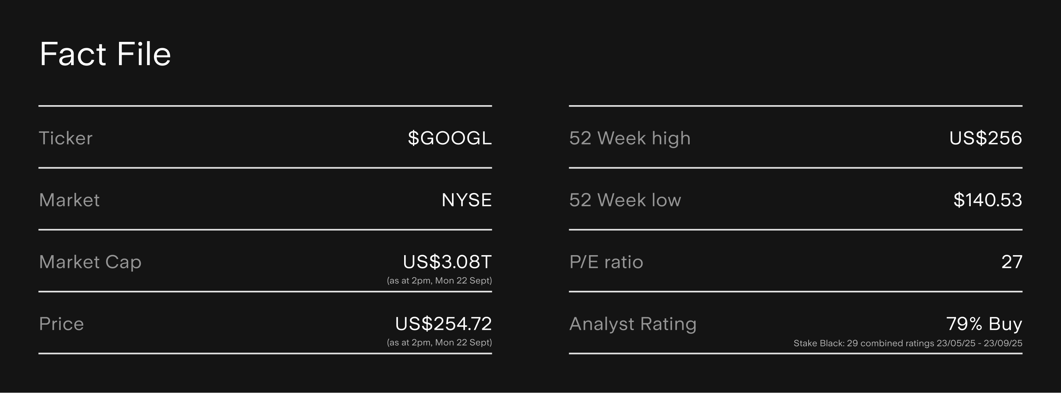Select the Market Cap label
Screen dimensions: 1061x393
[90, 262]
